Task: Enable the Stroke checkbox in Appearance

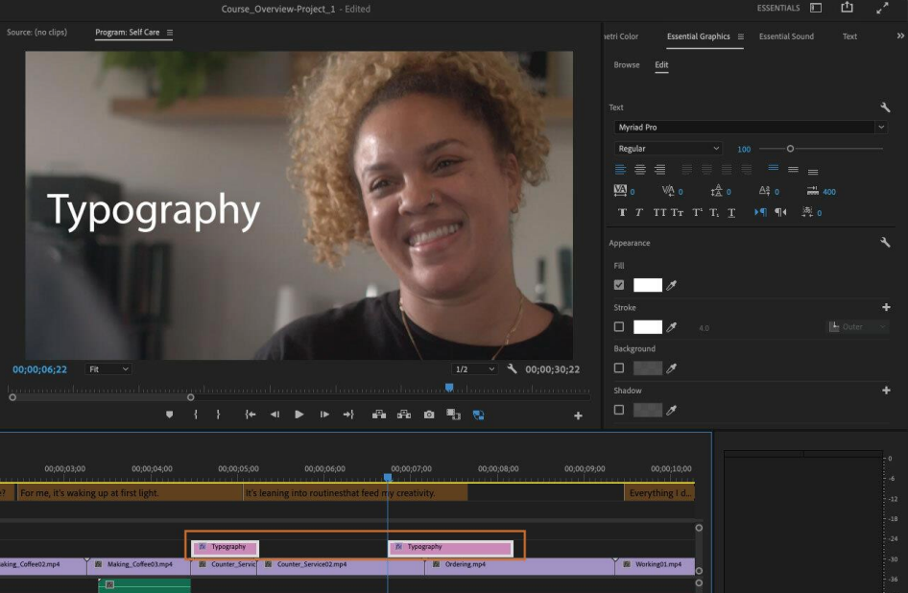Action: point(618,326)
